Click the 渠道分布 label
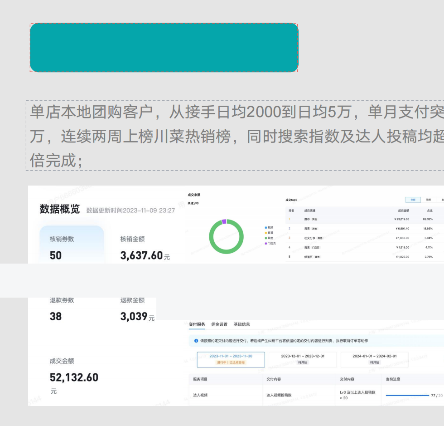This screenshot has height=426, width=444. pyautogui.click(x=193, y=203)
